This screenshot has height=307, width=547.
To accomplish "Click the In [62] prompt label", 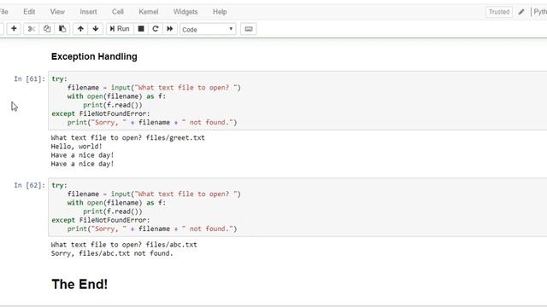I will tap(29, 186).
